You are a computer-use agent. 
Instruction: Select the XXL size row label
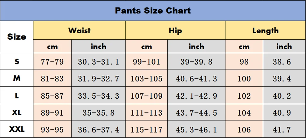tap(17, 129)
